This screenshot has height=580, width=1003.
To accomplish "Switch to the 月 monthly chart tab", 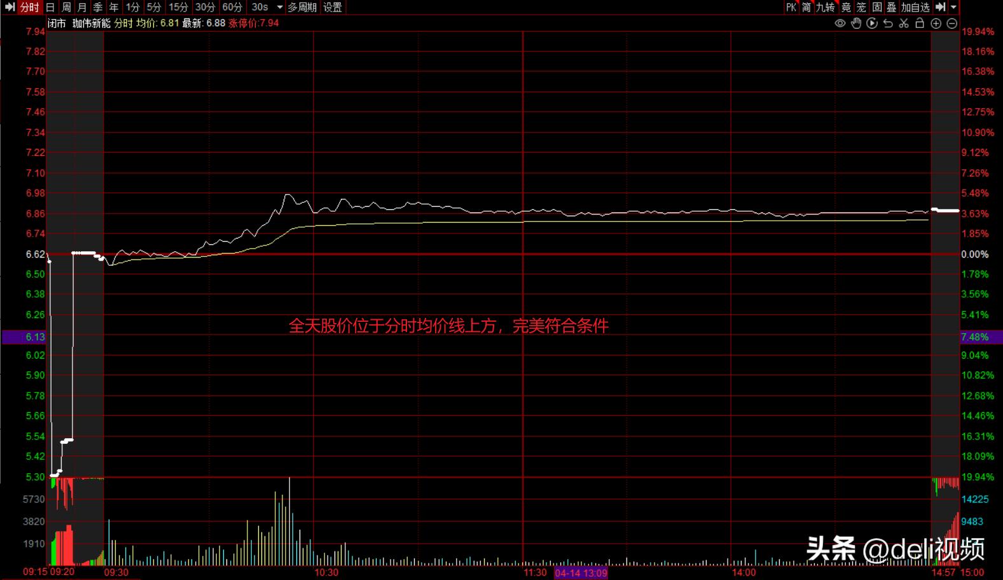I will tap(82, 7).
